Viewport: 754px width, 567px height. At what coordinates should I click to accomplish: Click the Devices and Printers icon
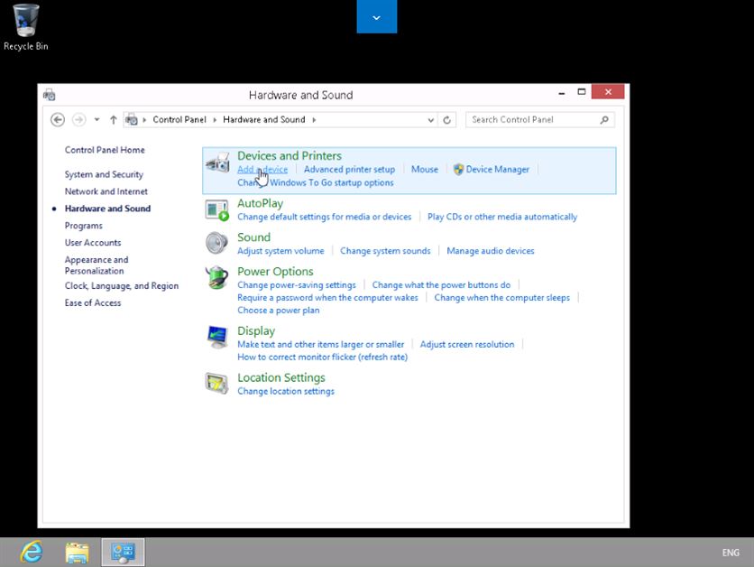[x=217, y=163]
